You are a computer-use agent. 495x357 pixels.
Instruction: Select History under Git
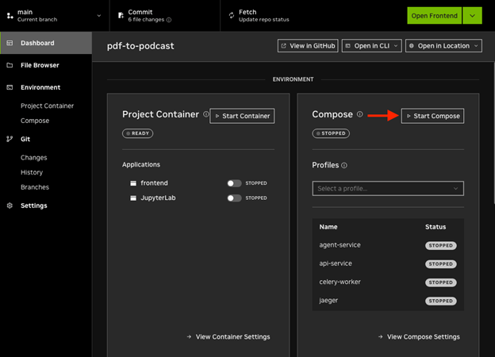coord(32,172)
